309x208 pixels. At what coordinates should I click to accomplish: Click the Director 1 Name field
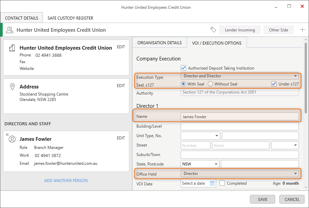tap(240, 116)
